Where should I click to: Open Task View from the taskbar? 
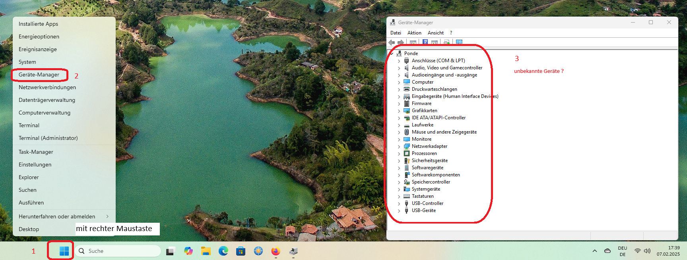pyautogui.click(x=171, y=251)
